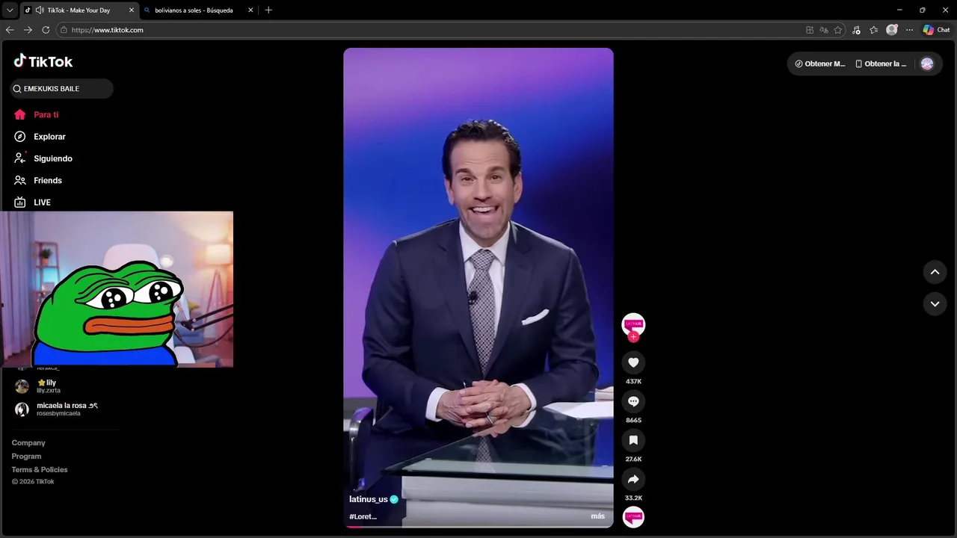Open the lily account in following list

click(46, 386)
